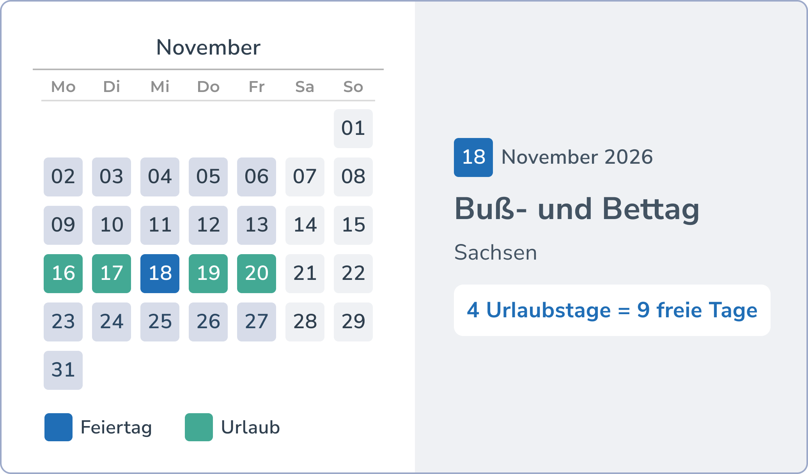Select vacation day 19 in the calendar

[208, 274]
